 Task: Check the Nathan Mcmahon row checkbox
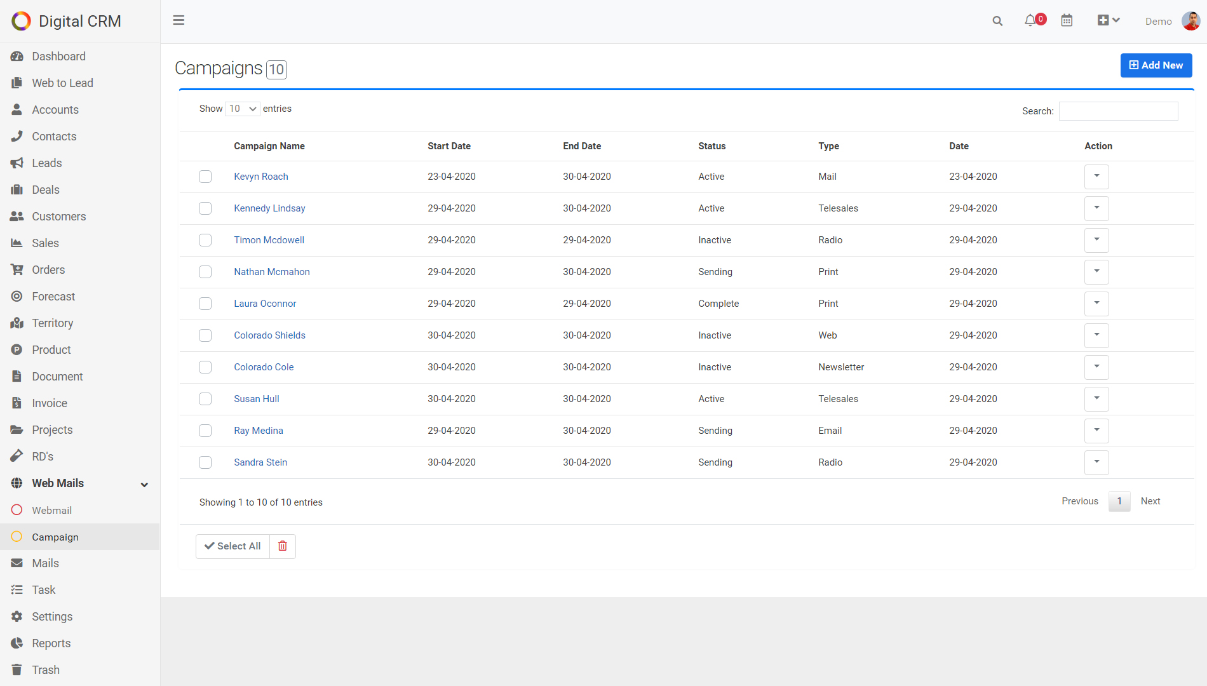(x=205, y=272)
